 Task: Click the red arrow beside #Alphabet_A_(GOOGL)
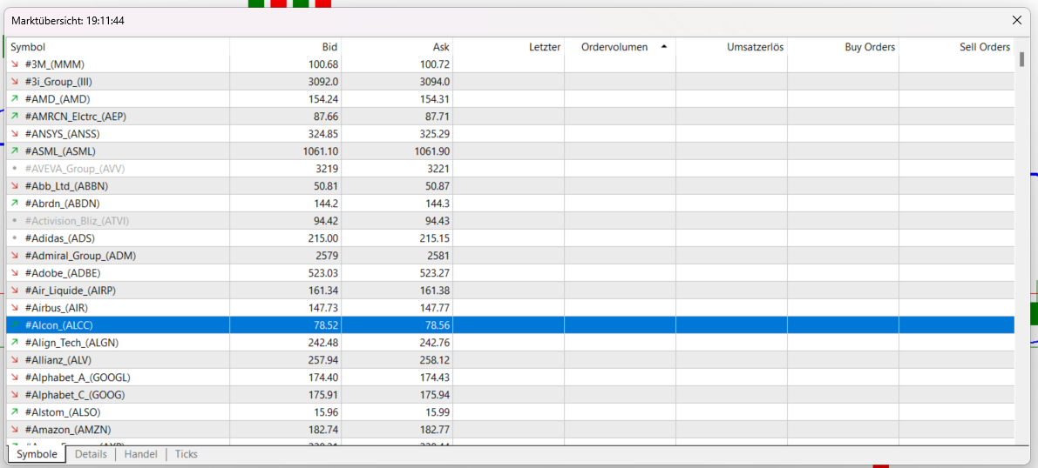coord(15,378)
